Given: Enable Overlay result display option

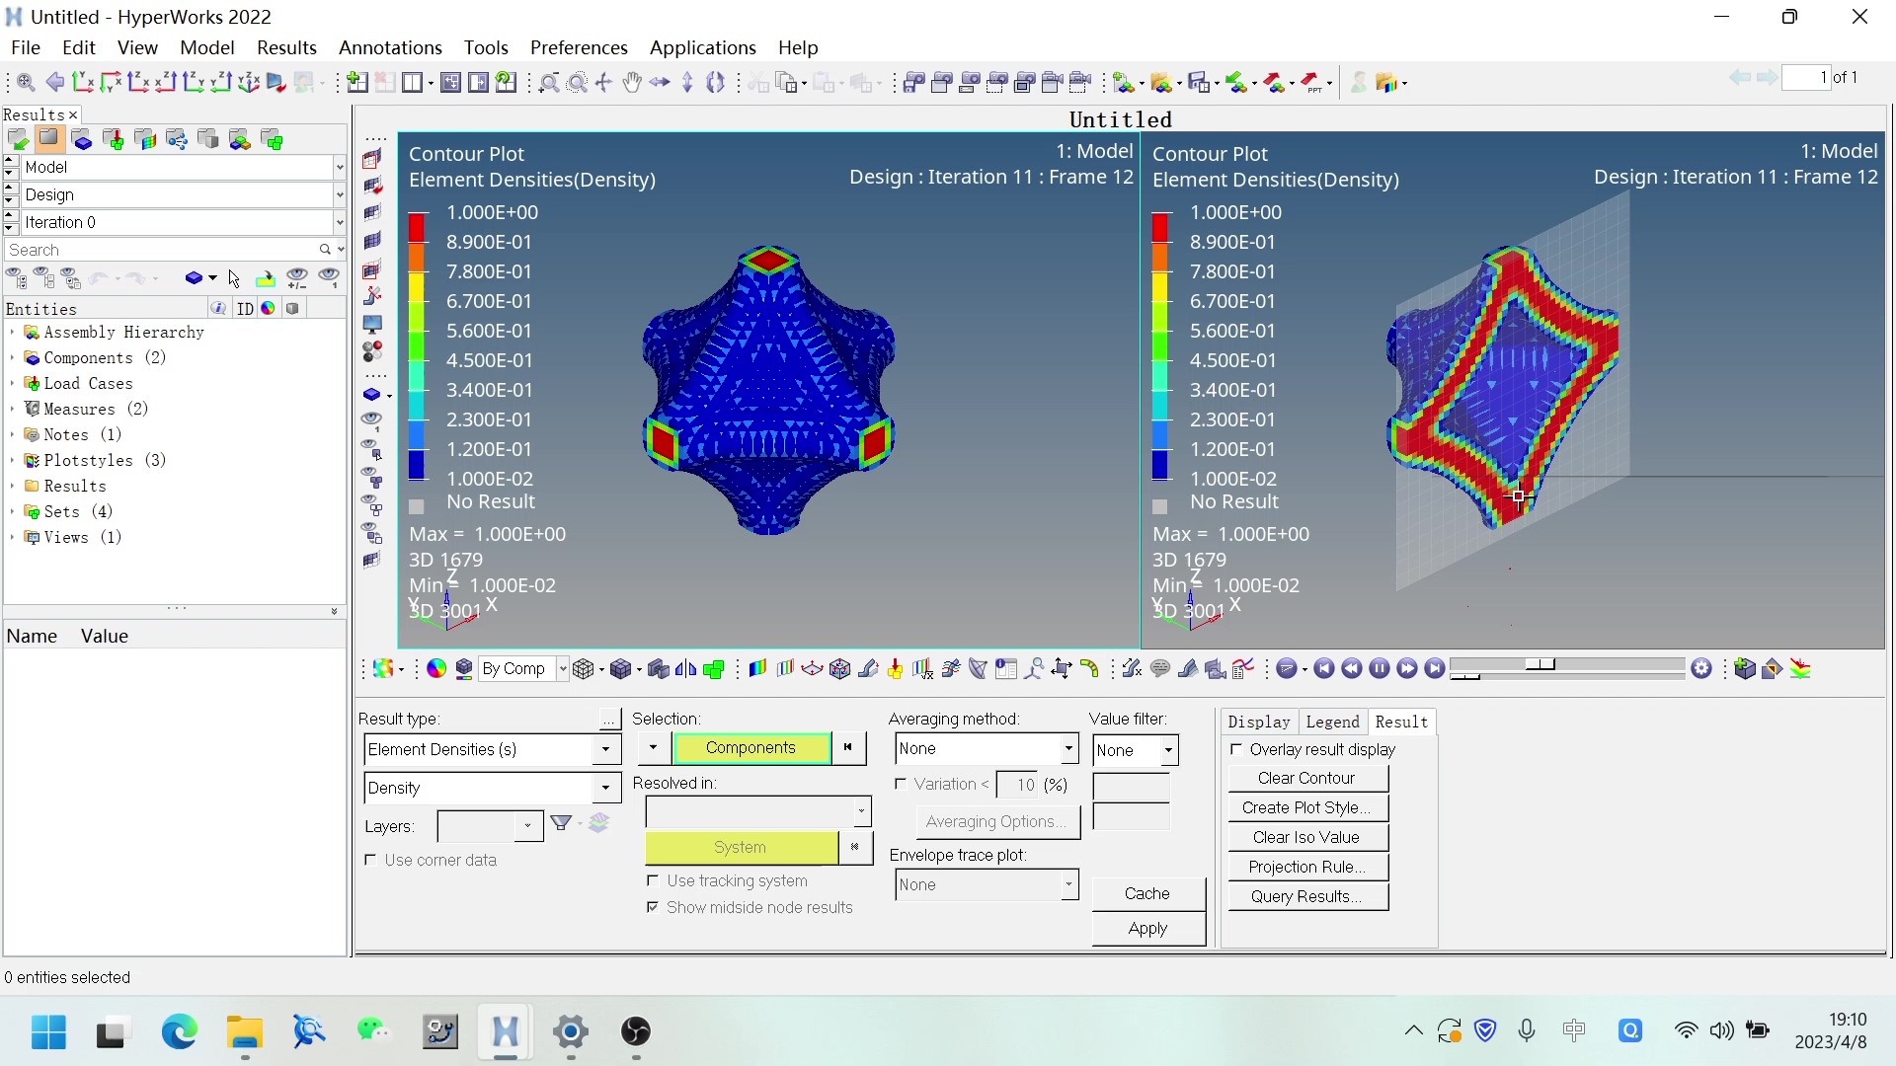Looking at the screenshot, I should click(x=1237, y=749).
